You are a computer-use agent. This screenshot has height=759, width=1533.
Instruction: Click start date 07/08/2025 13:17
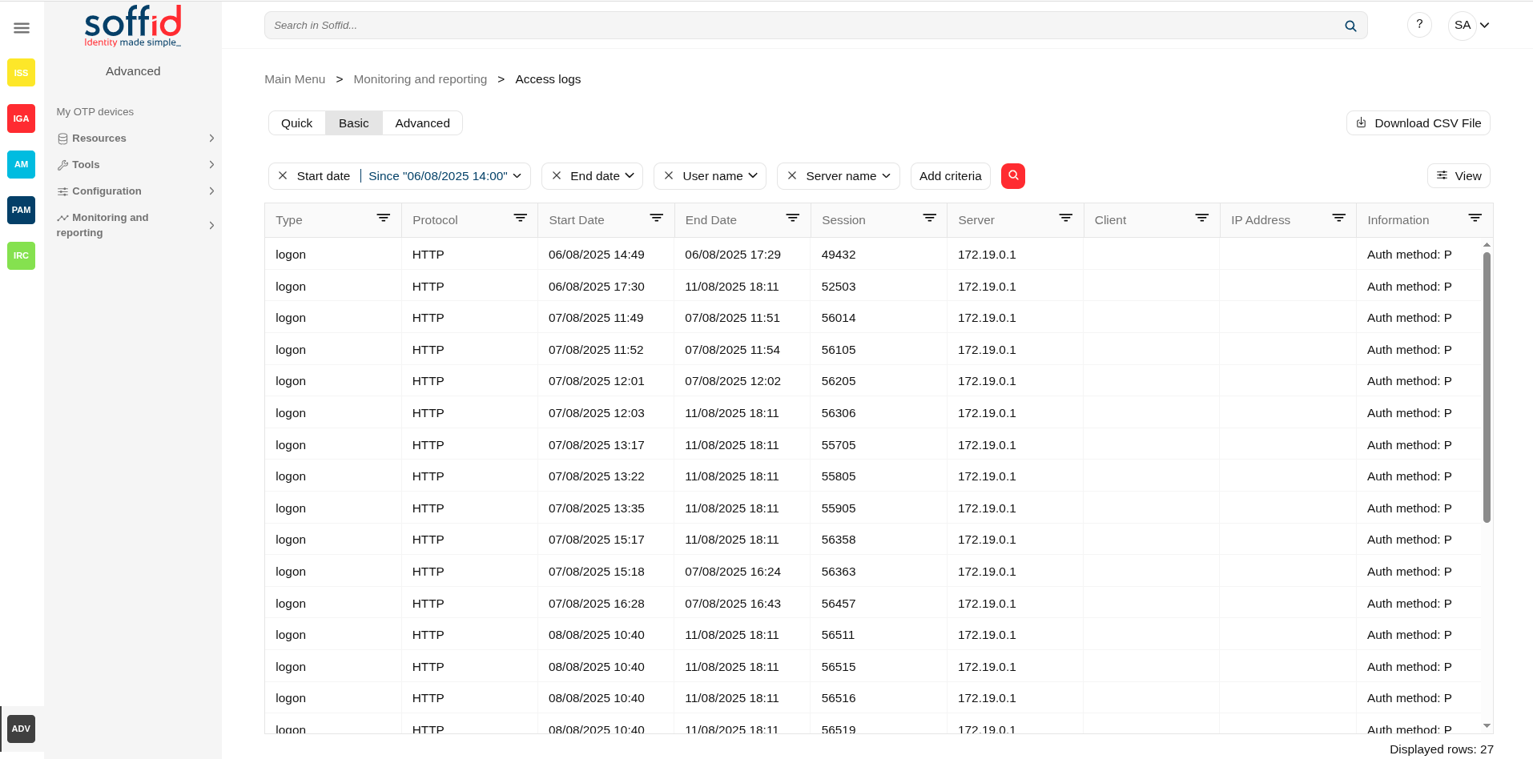click(596, 445)
